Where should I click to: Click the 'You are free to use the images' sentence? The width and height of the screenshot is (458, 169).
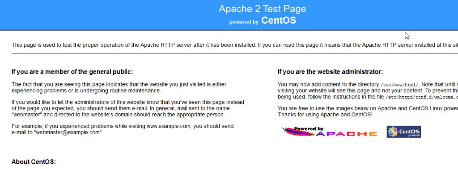368,108
